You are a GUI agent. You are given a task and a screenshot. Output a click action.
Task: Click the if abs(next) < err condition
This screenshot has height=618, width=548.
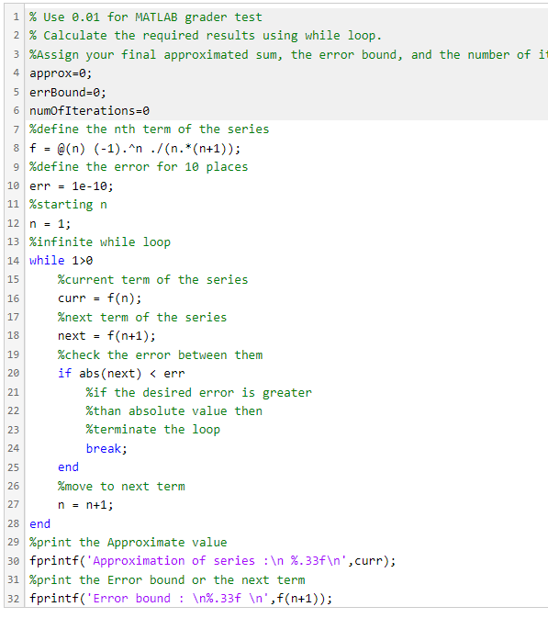tap(121, 373)
